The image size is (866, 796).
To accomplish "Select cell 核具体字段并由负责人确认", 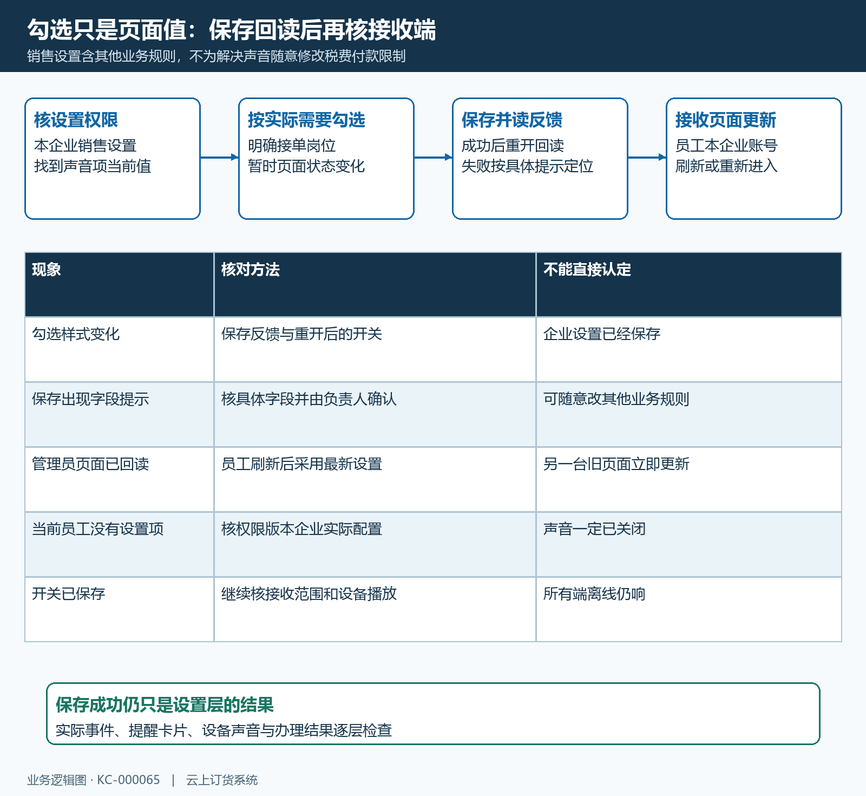I will pos(375,414).
